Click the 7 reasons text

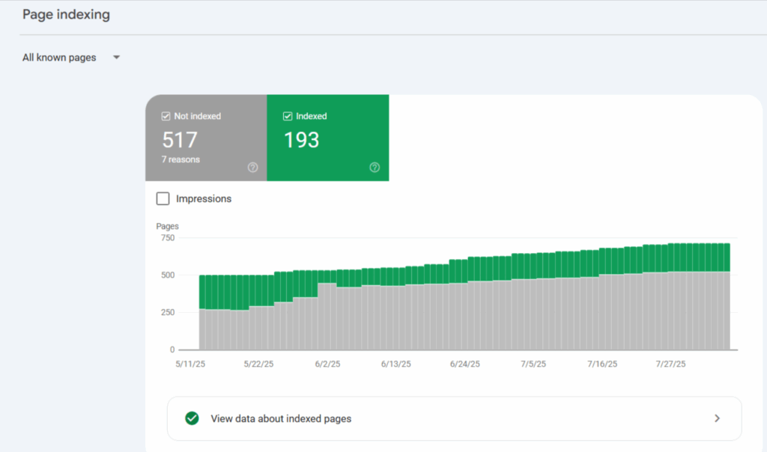coord(181,159)
